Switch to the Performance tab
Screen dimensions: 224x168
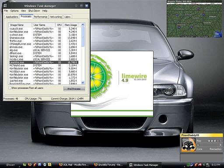[x=41, y=17]
